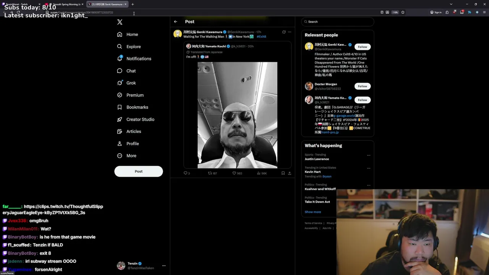Open Chat in the sidebar
The height and width of the screenshot is (275, 489).
126,71
